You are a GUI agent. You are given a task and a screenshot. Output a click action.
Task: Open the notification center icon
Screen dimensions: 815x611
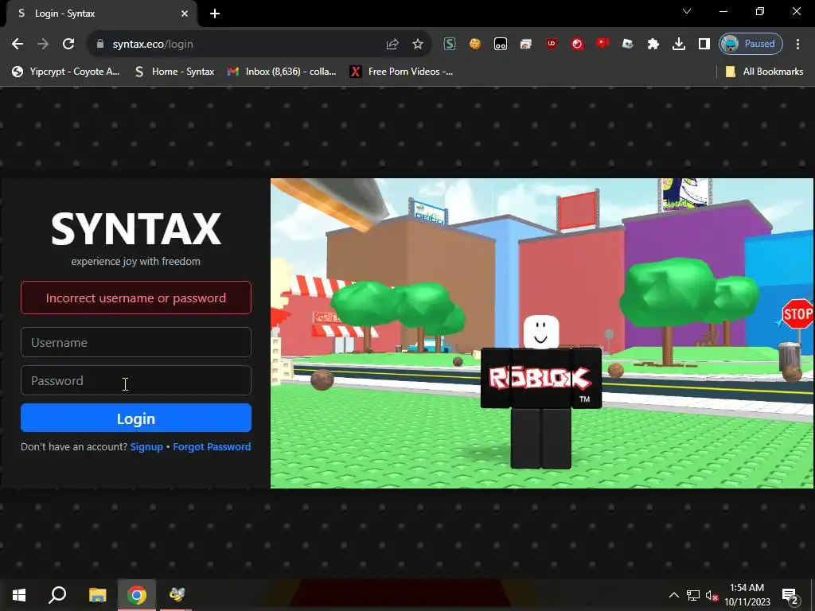click(x=790, y=596)
